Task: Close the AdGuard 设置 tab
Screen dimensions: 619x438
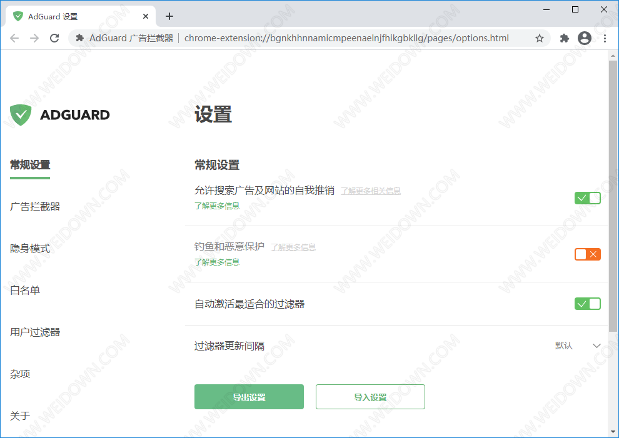Action: (x=146, y=16)
